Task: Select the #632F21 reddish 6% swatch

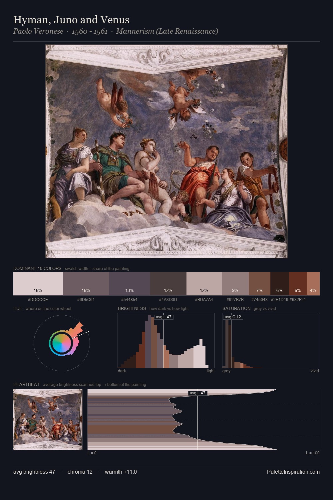Action: (298, 284)
